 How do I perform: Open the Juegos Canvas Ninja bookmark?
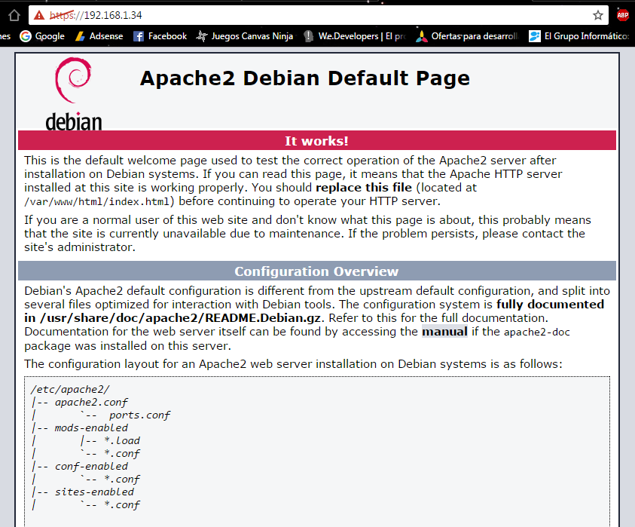[x=245, y=36]
